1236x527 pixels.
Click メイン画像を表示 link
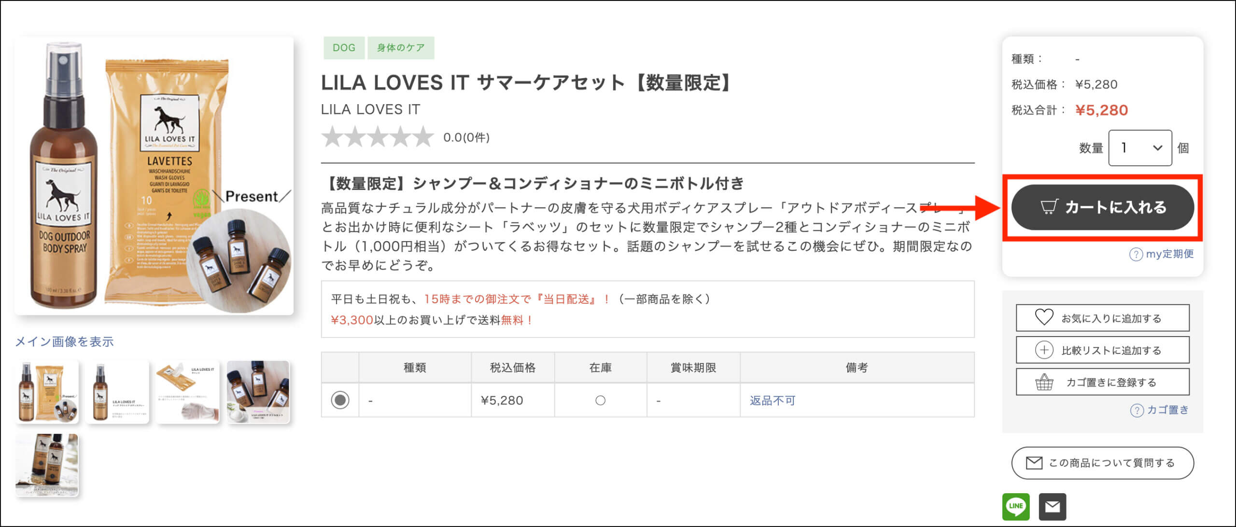click(x=64, y=342)
